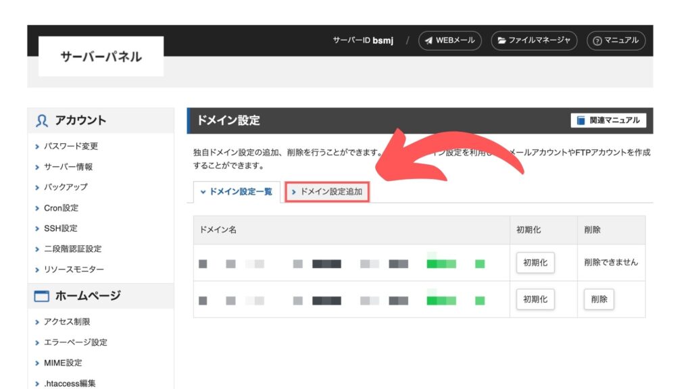Screen dimensions: 692x389
Task: Click the 削除 column header
Action: (x=611, y=230)
